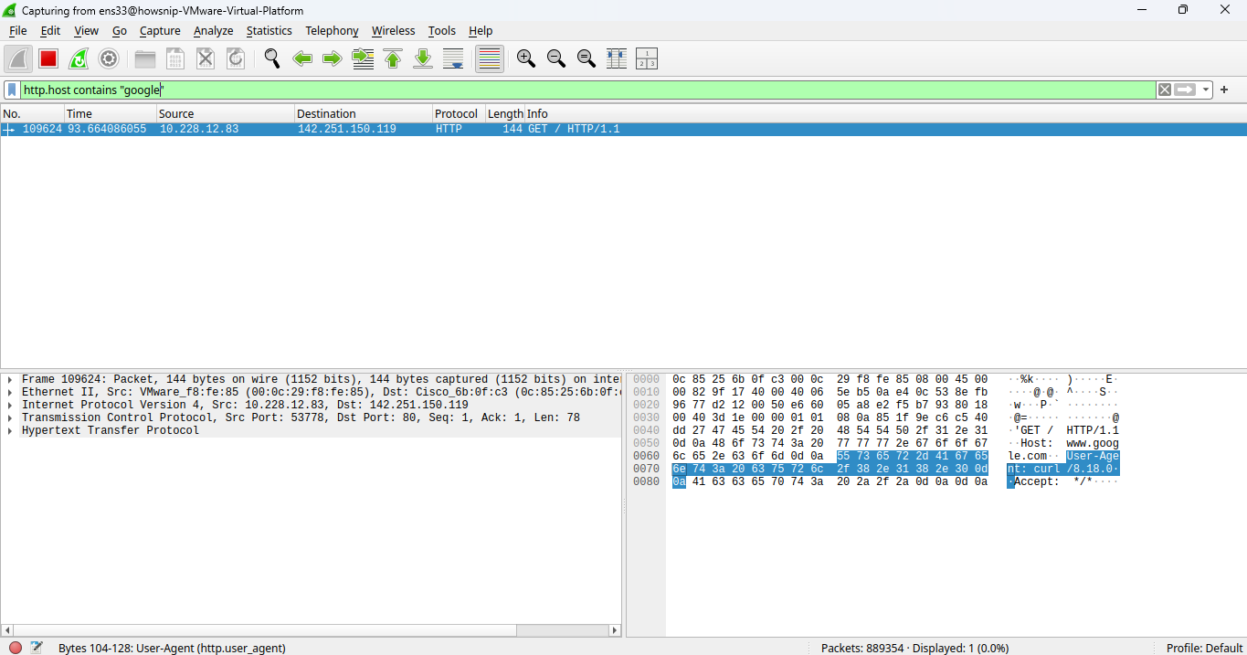
Task: Click inside the display filter field
Action: [x=587, y=90]
